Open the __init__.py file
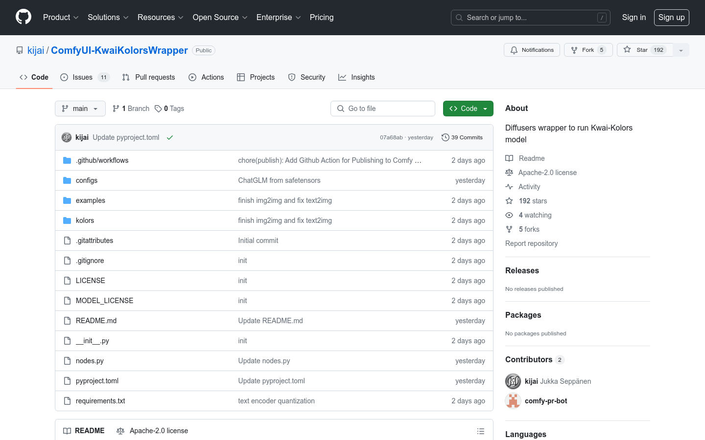The height and width of the screenshot is (440, 705). 92,341
